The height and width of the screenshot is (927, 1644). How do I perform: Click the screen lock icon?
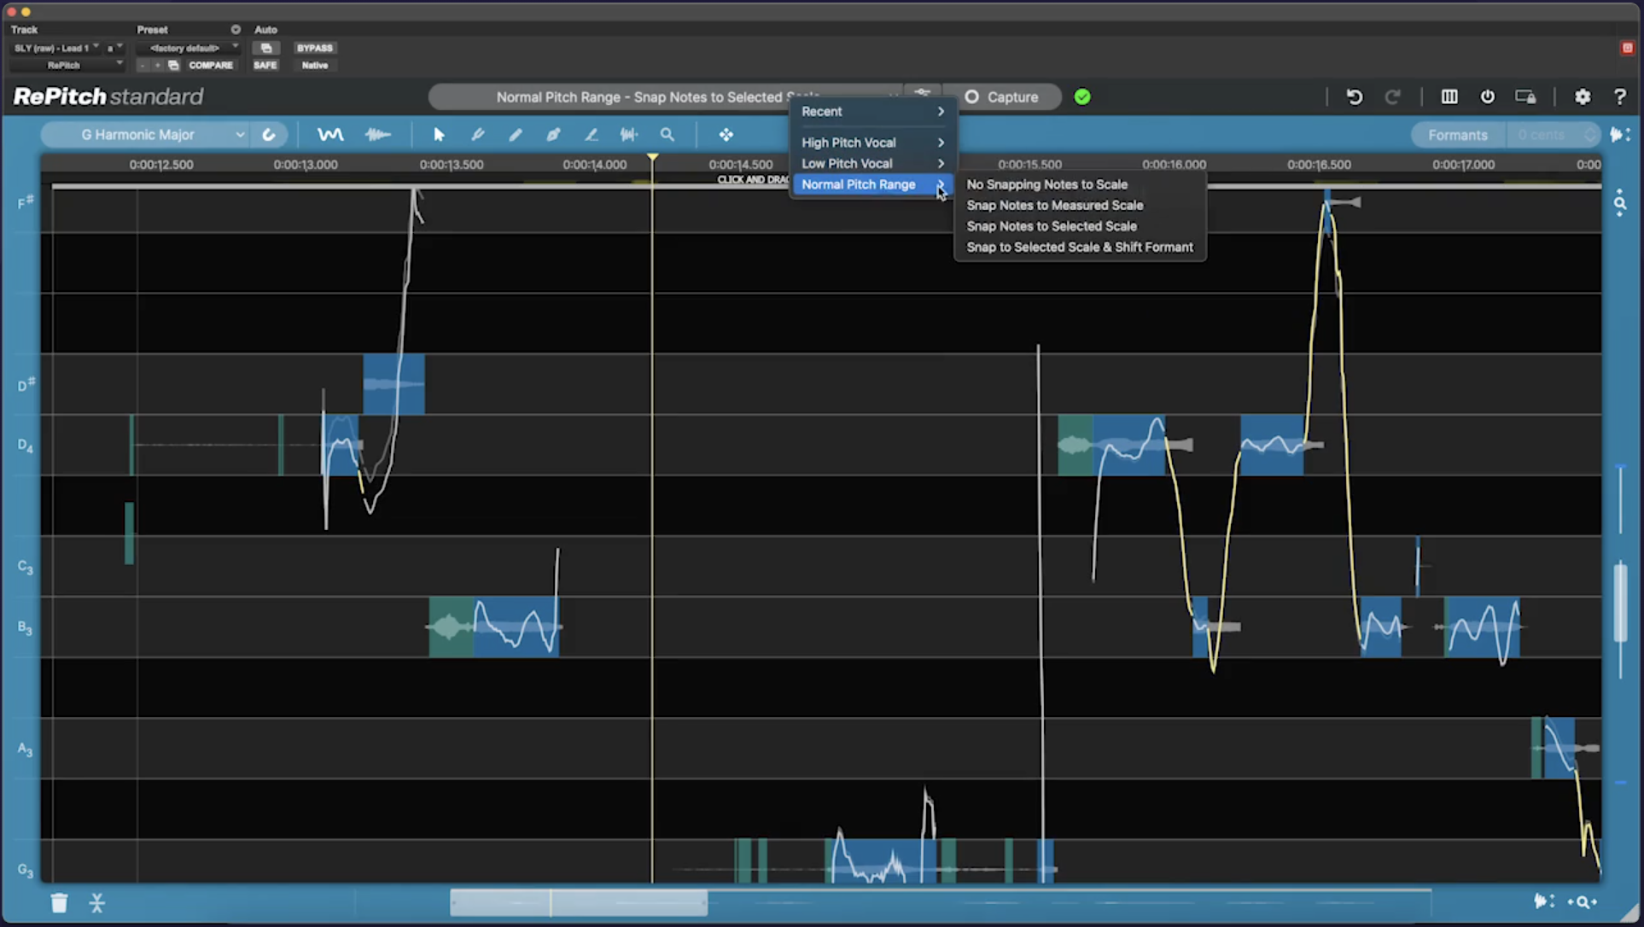[1525, 96]
